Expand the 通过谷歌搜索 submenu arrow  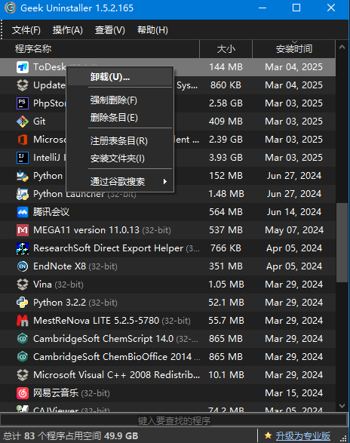click(165, 182)
